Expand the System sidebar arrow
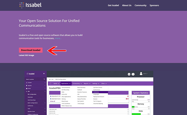The image size is (187, 115). pos(45,83)
